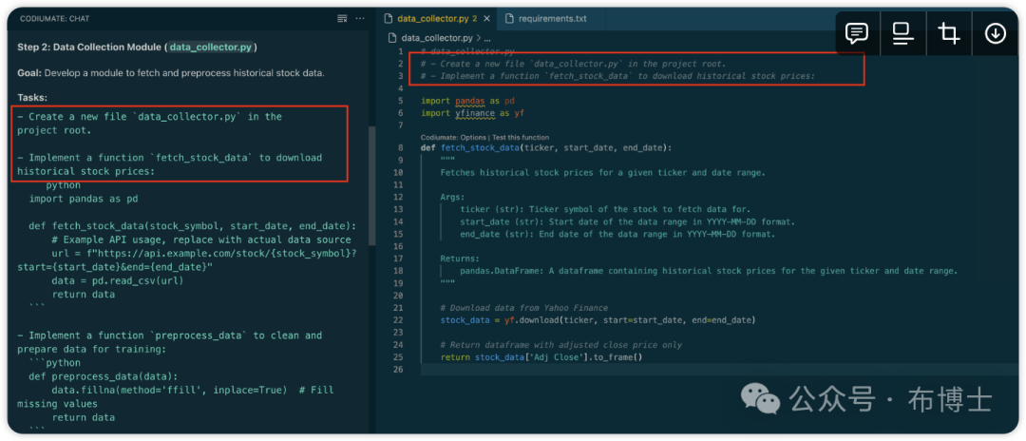This screenshot has height=441, width=1026.
Task: Click the clear chat icon in Codiumate header
Action: point(342,18)
